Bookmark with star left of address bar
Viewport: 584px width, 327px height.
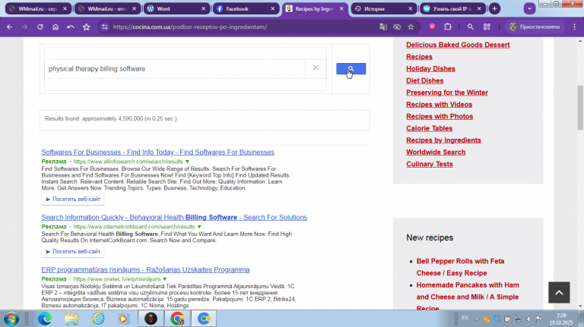click(87, 27)
